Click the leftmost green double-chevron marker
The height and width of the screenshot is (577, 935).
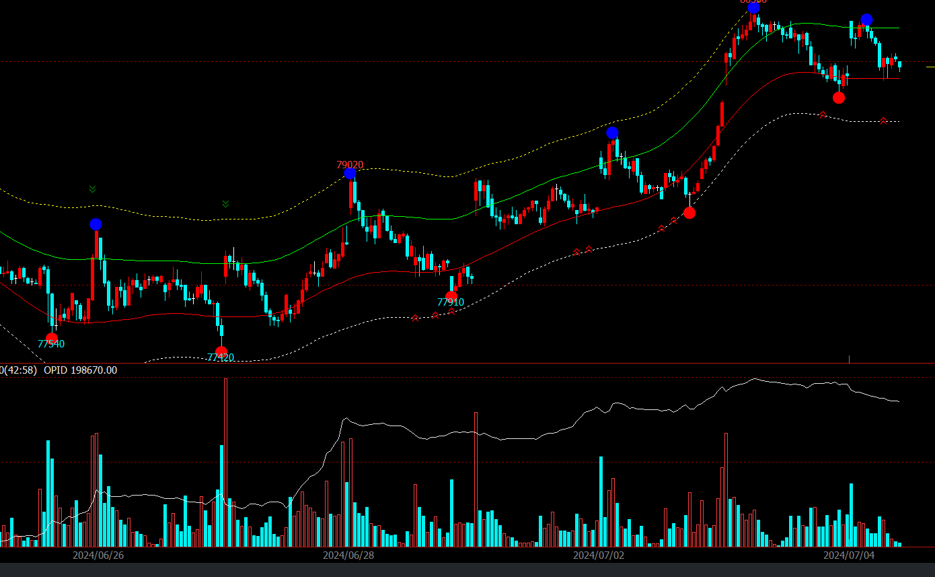click(92, 189)
